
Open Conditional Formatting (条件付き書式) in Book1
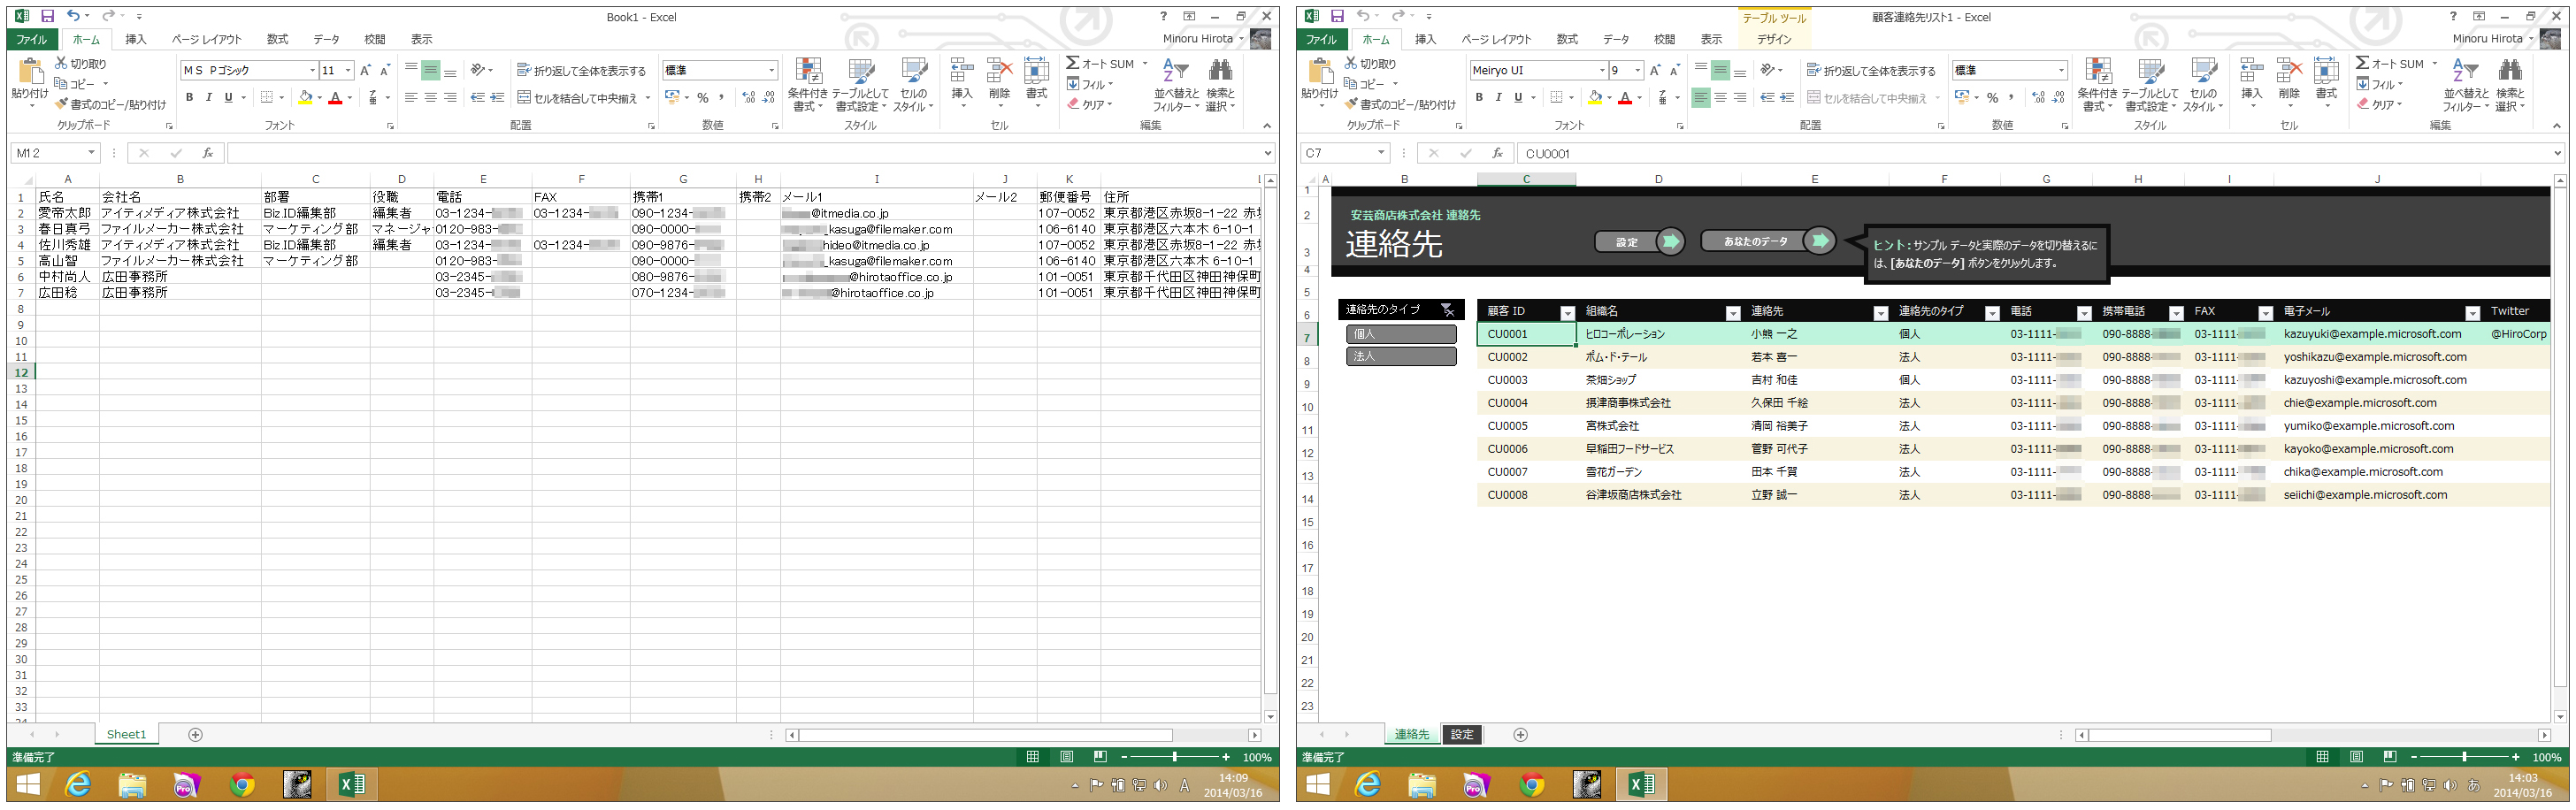tap(808, 83)
